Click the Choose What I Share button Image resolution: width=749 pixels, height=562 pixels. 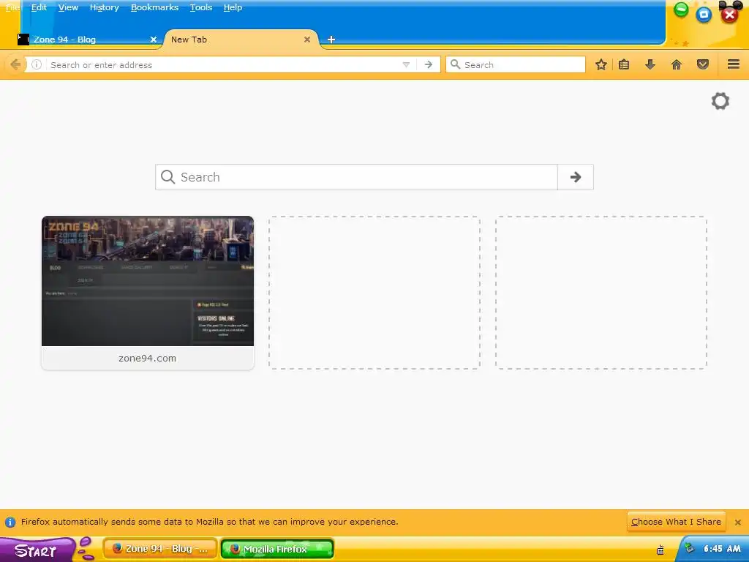pos(677,522)
